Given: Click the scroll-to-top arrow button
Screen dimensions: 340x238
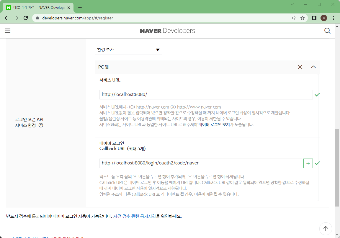Looking at the screenshot, I should 326,229.
